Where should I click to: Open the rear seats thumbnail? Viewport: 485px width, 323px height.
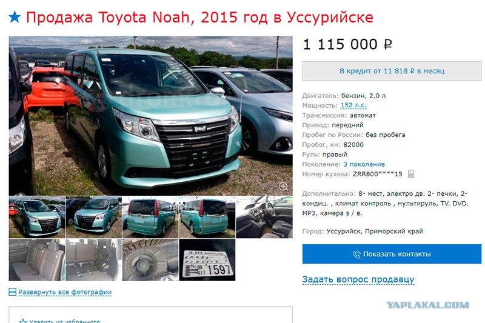pos(37,259)
